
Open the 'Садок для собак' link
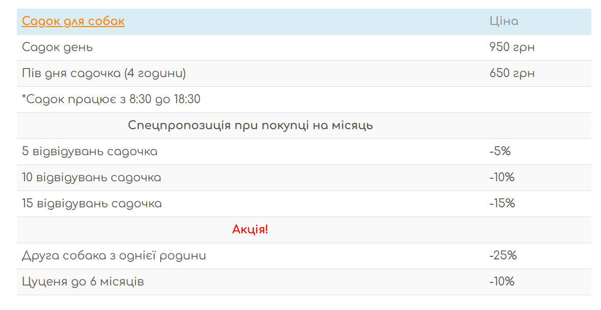[73, 21]
